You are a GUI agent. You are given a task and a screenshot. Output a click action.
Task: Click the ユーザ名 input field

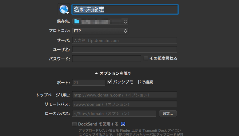[x=125, y=49]
